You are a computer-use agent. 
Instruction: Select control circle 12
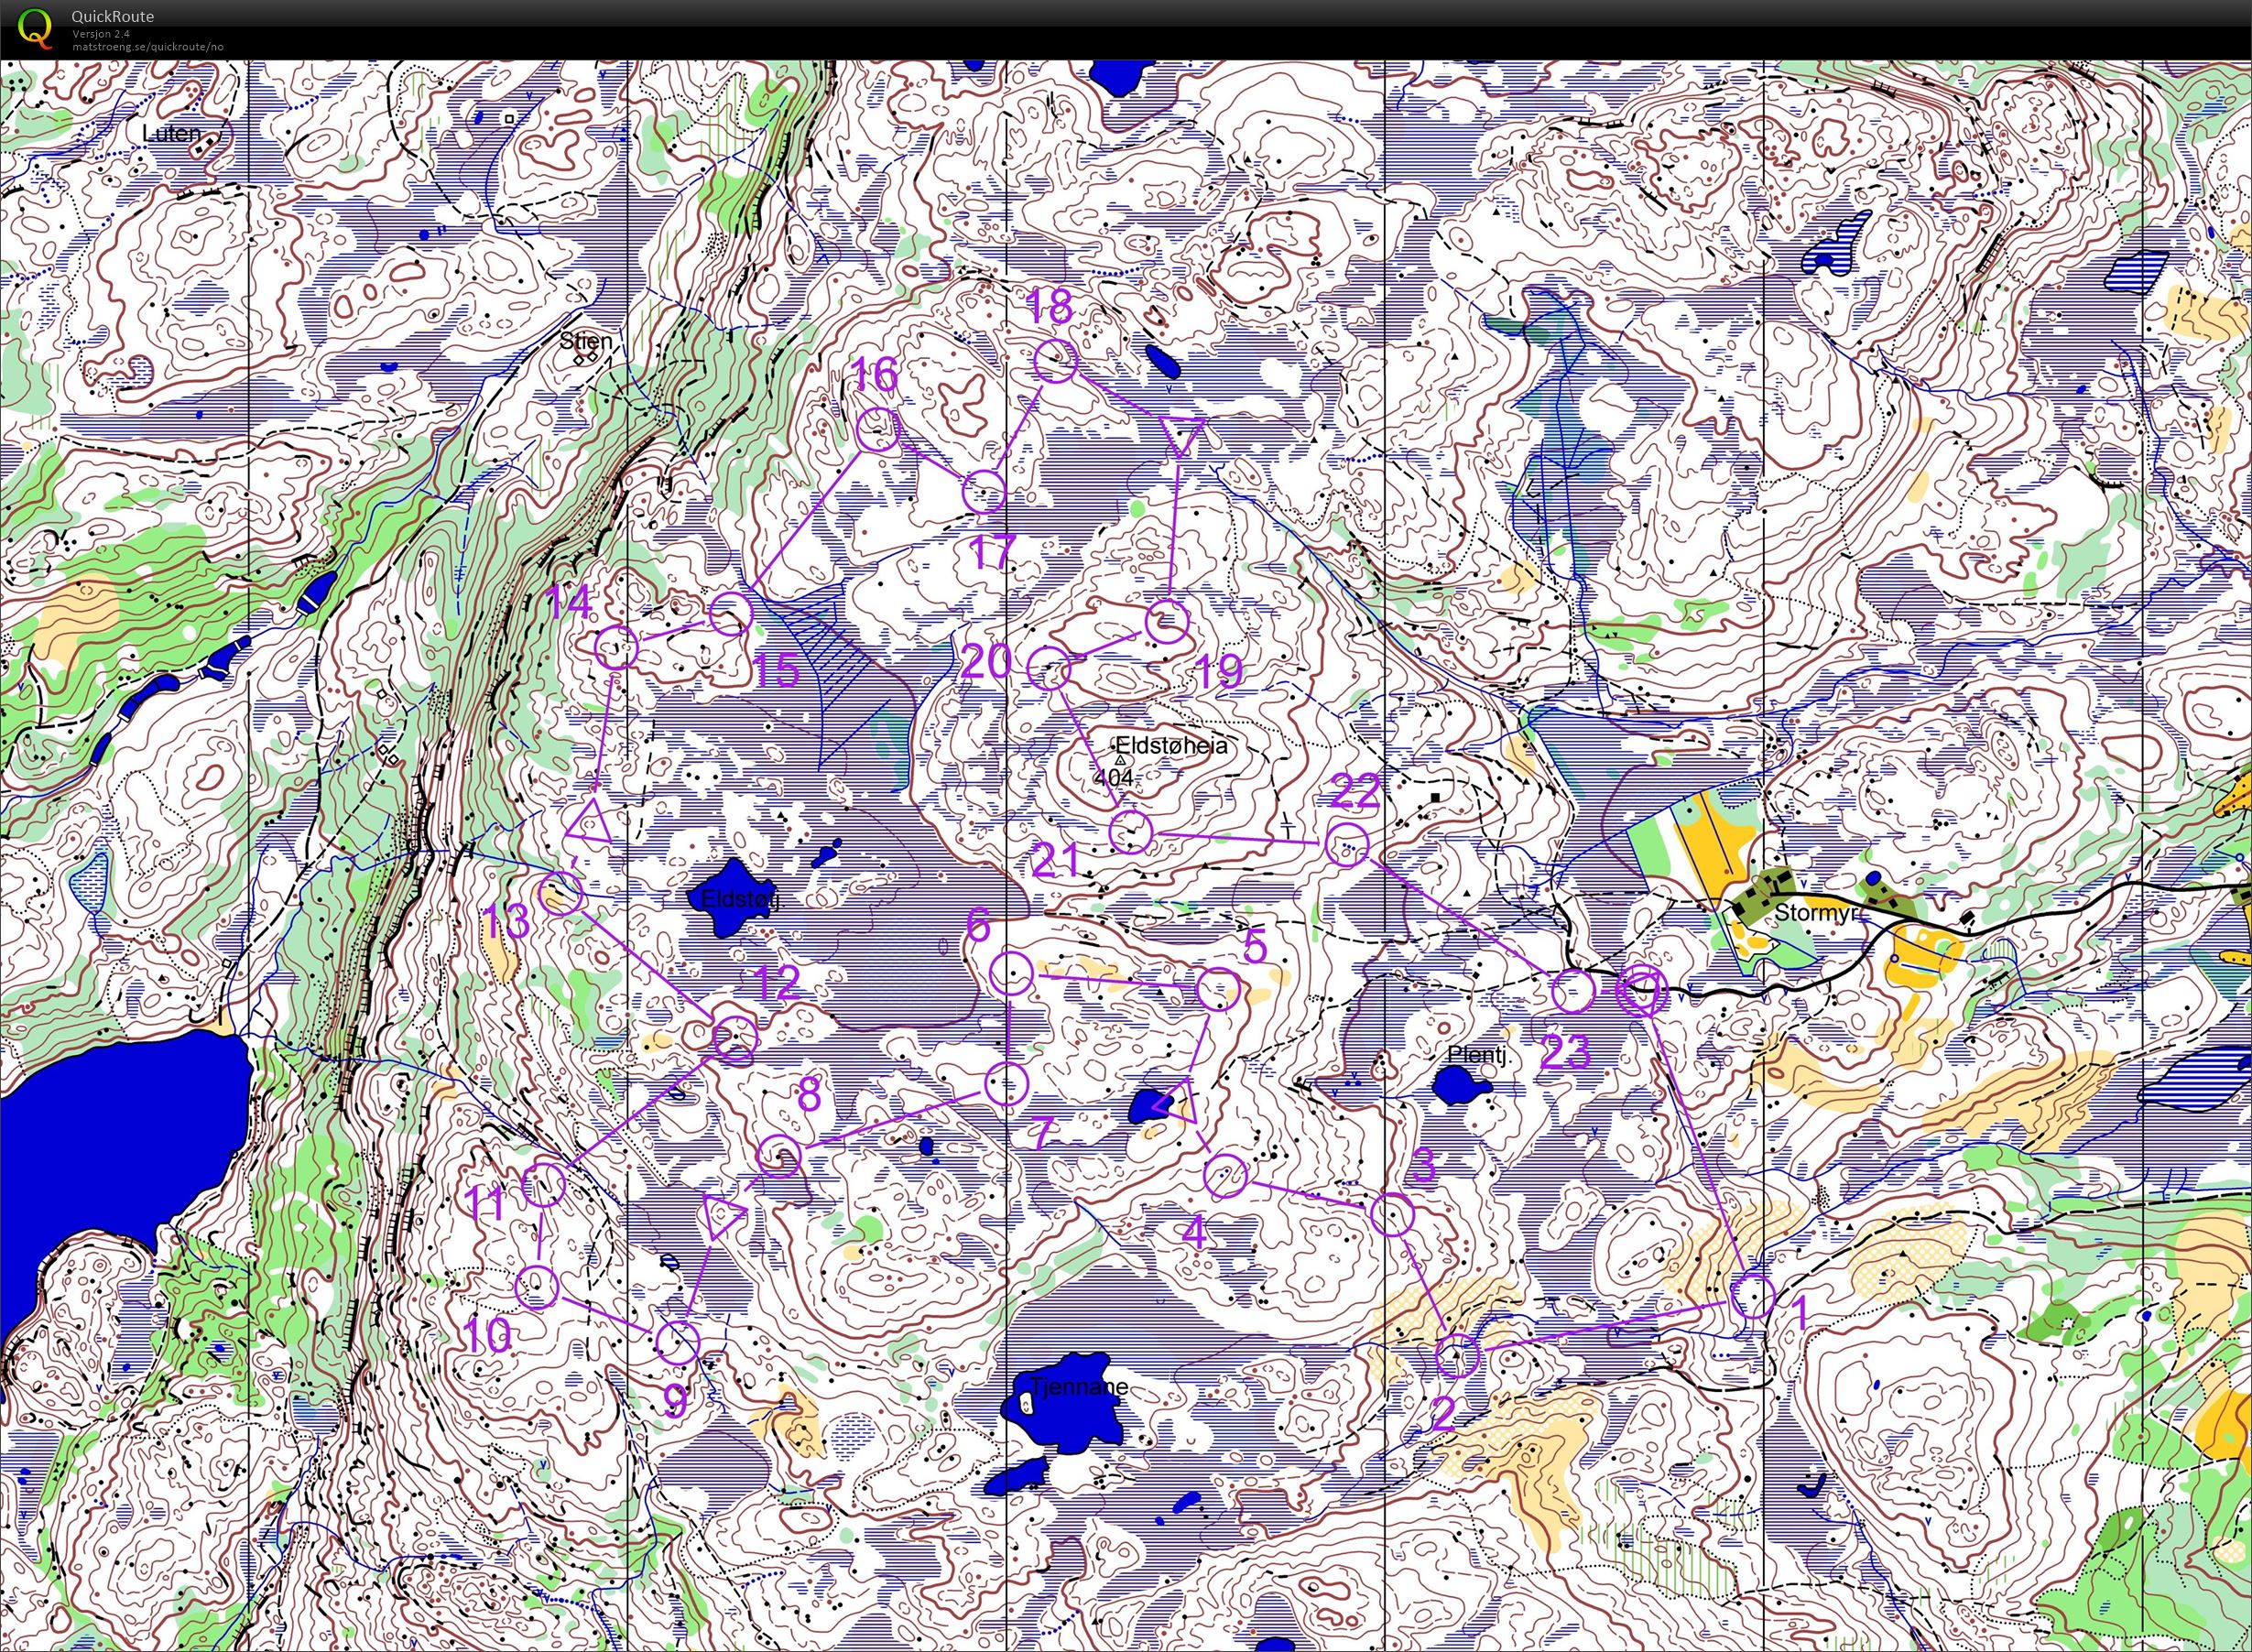735,1037
